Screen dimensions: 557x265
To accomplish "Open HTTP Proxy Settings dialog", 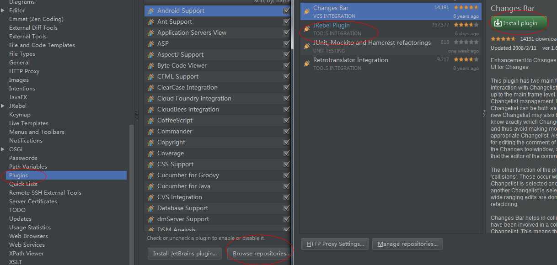I will [335, 244].
